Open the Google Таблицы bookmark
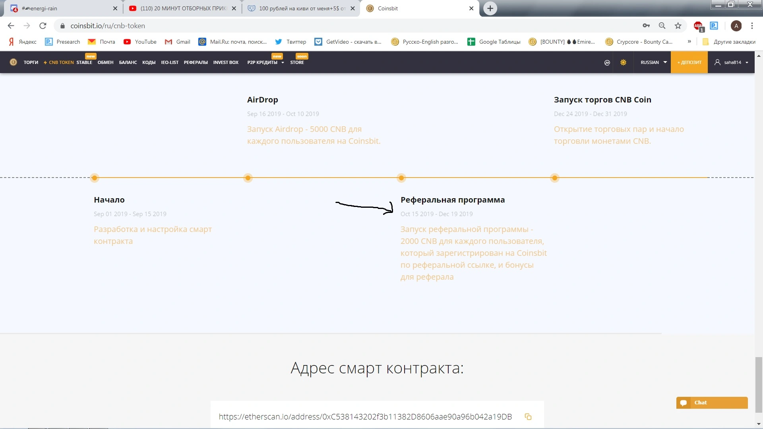The height and width of the screenshot is (429, 763). point(494,42)
